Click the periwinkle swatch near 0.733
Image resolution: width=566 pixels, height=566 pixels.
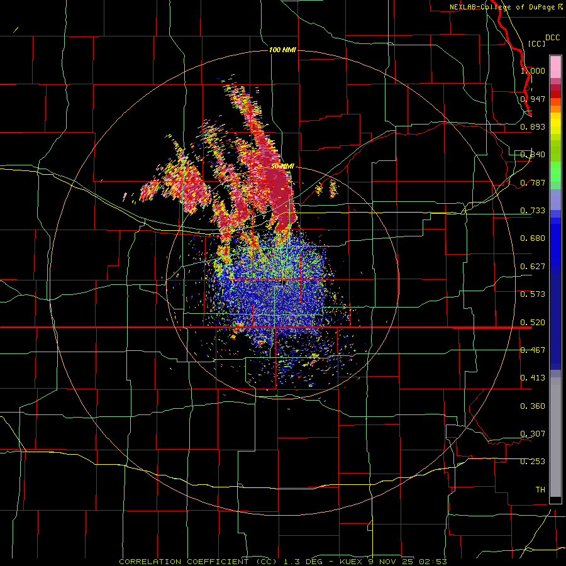click(555, 199)
